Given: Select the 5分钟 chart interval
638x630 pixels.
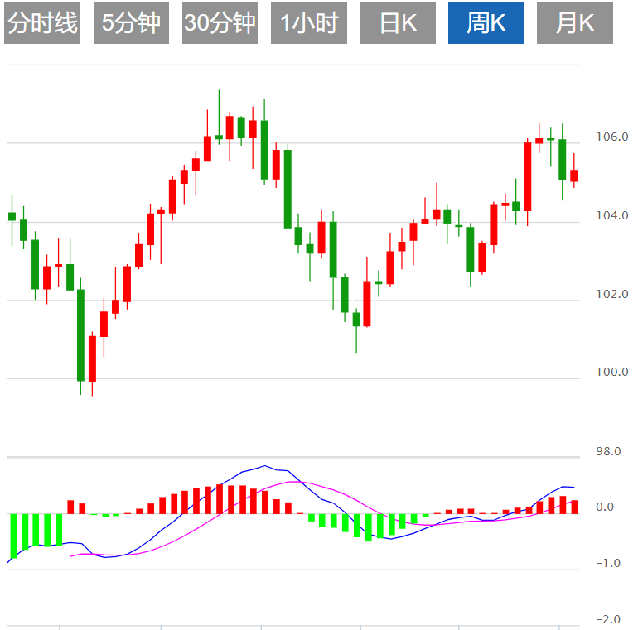Looking at the screenshot, I should point(131,23).
